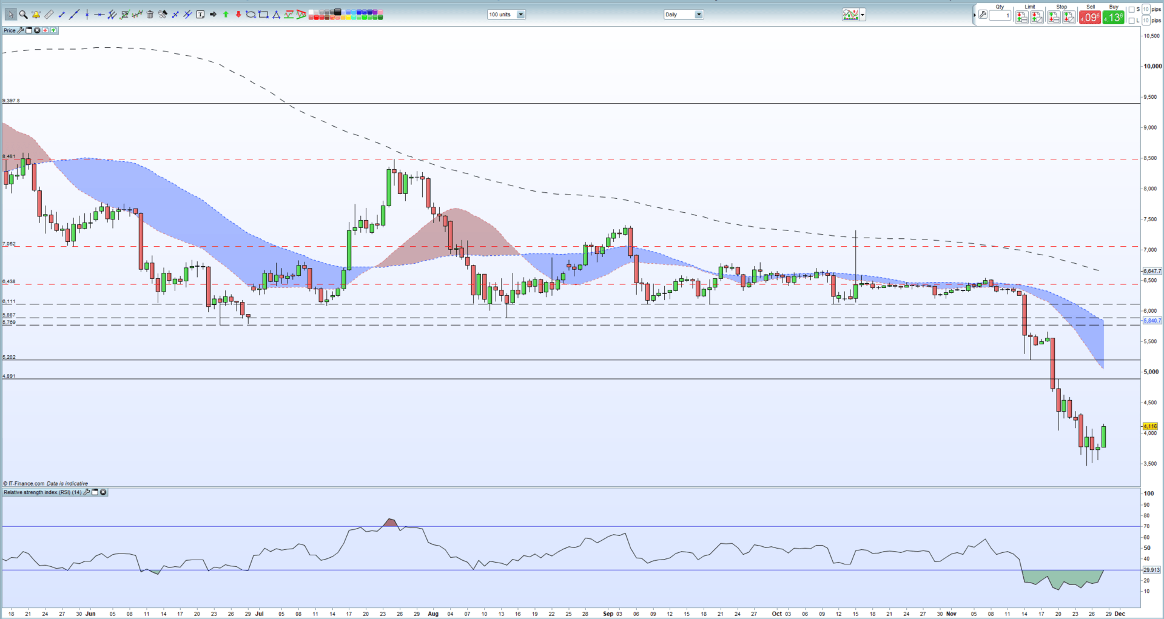
Task: Click second Limit order button
Action: (x=1037, y=17)
